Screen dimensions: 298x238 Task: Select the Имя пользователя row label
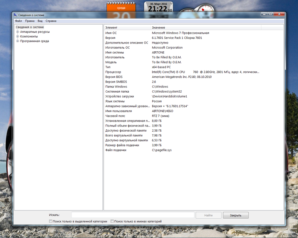coord(118,111)
